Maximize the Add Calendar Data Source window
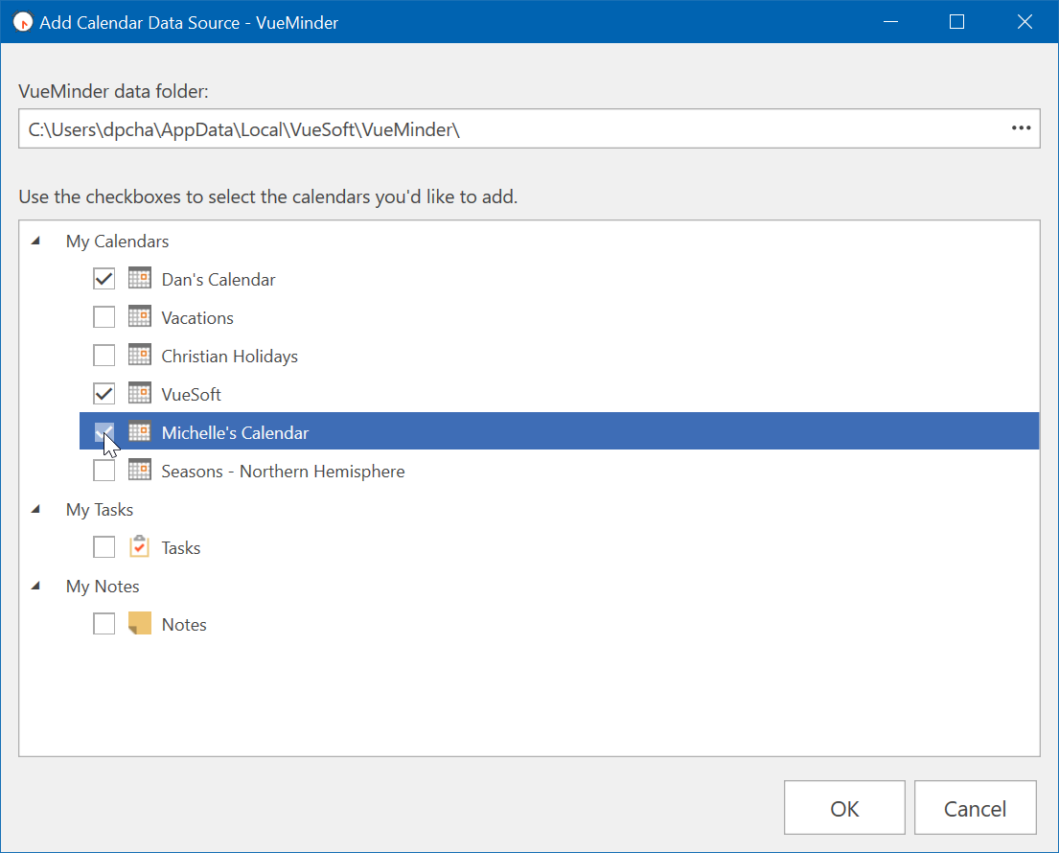The width and height of the screenshot is (1059, 853). tap(956, 22)
